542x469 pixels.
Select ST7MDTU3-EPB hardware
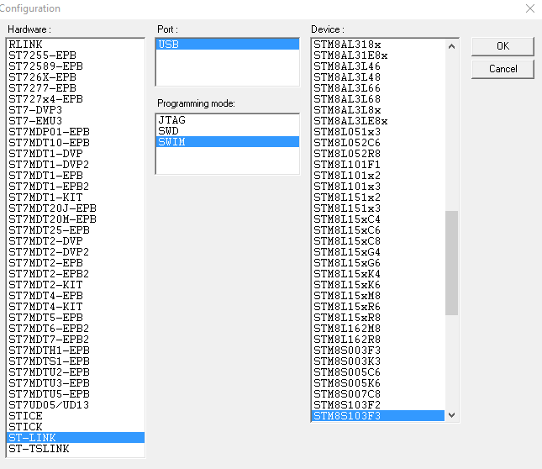pyautogui.click(x=76, y=383)
